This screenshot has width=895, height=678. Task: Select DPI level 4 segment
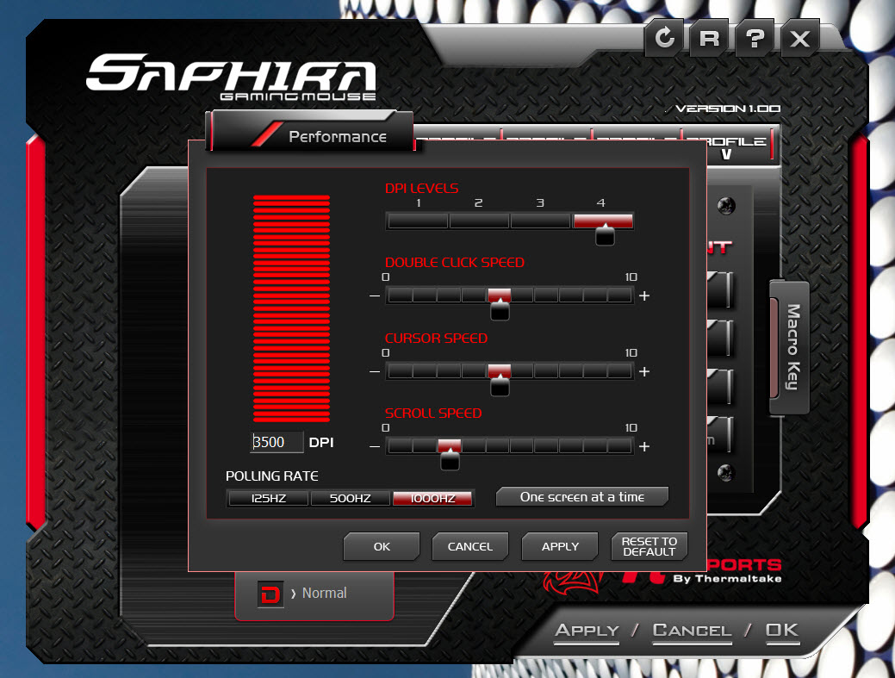click(x=603, y=221)
